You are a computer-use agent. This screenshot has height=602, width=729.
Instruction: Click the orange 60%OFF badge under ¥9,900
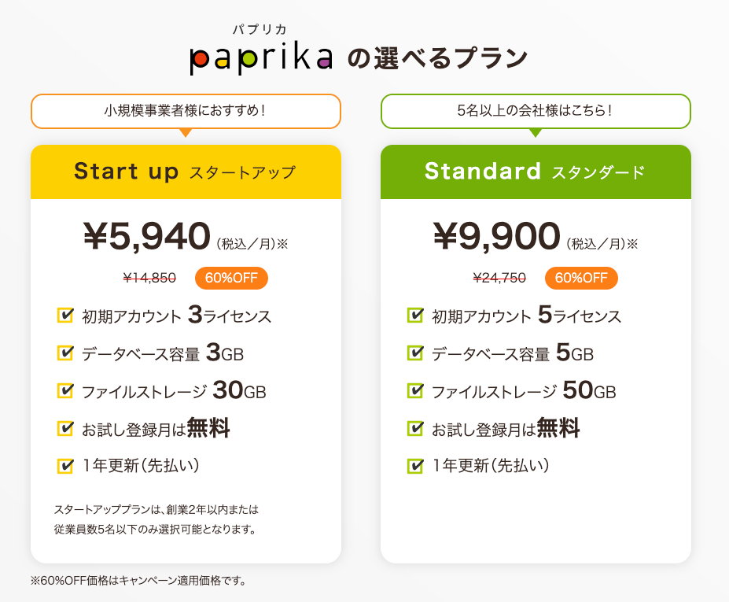click(x=583, y=278)
